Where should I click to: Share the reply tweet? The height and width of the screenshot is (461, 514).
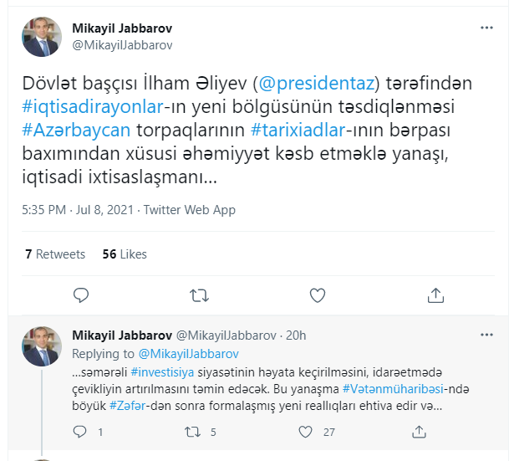tap(419, 432)
